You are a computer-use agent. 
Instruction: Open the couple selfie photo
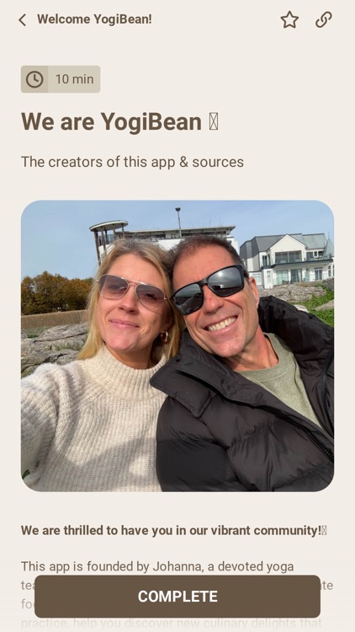pyautogui.click(x=177, y=345)
